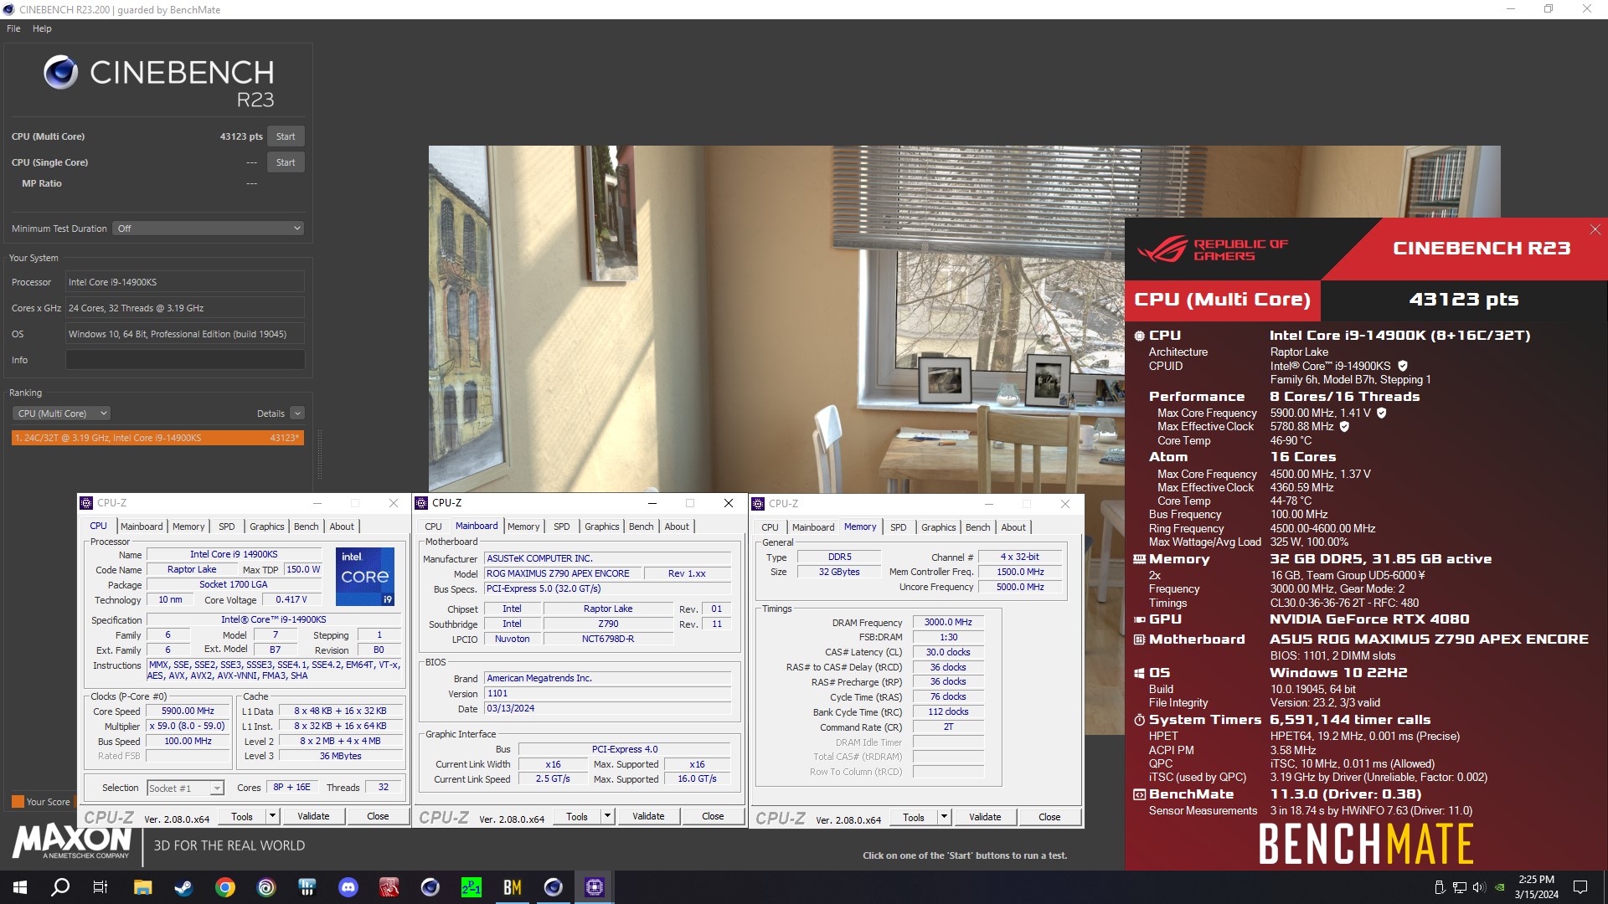Click the safely remove hardware tray icon
The height and width of the screenshot is (904, 1608).
pos(1440,887)
